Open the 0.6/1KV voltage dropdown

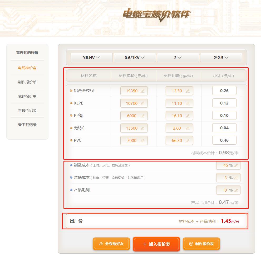135,58
